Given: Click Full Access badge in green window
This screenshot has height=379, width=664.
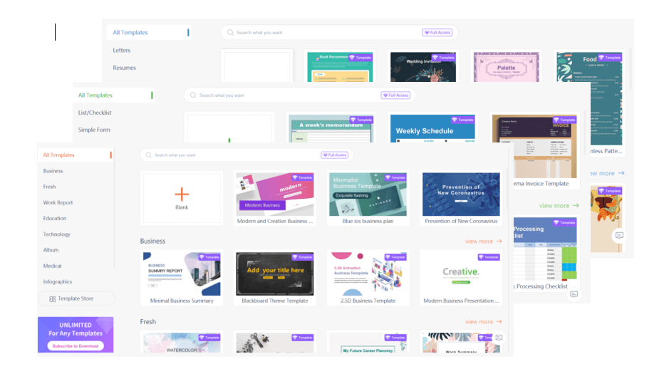Looking at the screenshot, I should [396, 95].
